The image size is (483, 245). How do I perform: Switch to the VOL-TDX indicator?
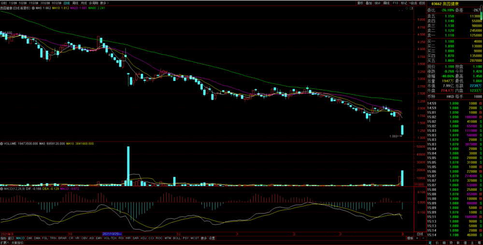coord(110,238)
